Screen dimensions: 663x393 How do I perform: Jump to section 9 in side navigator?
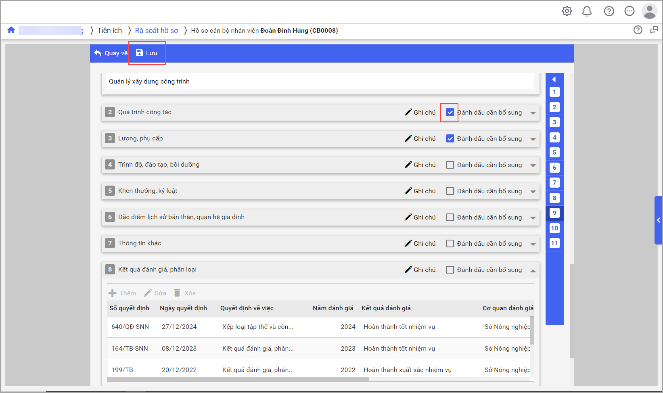pos(554,213)
